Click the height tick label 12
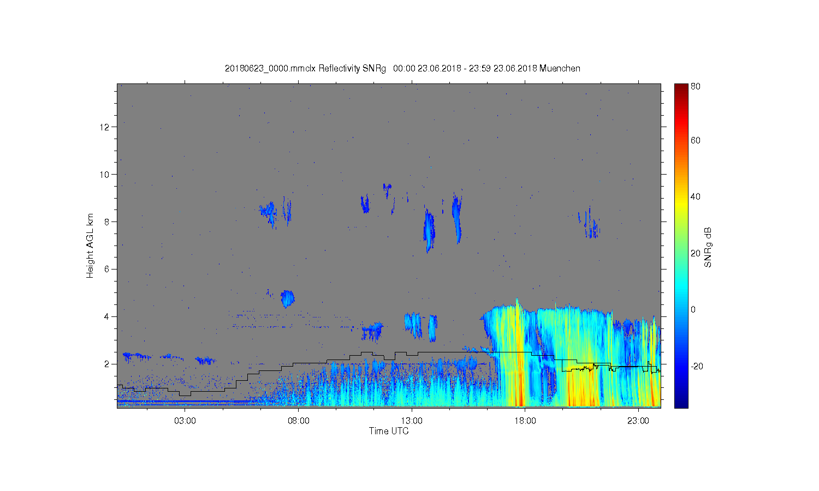The image size is (819, 491). coord(105,127)
